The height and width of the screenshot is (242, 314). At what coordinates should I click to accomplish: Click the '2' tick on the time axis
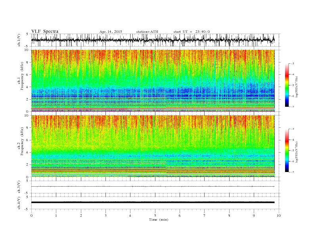81,216
